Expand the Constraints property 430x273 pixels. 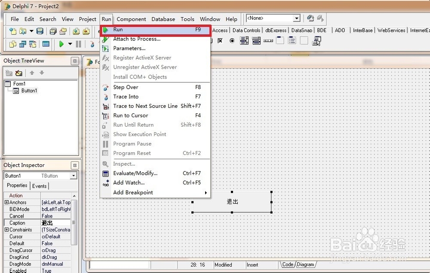(6, 230)
